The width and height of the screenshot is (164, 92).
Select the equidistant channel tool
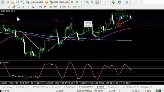tap(14, 7)
